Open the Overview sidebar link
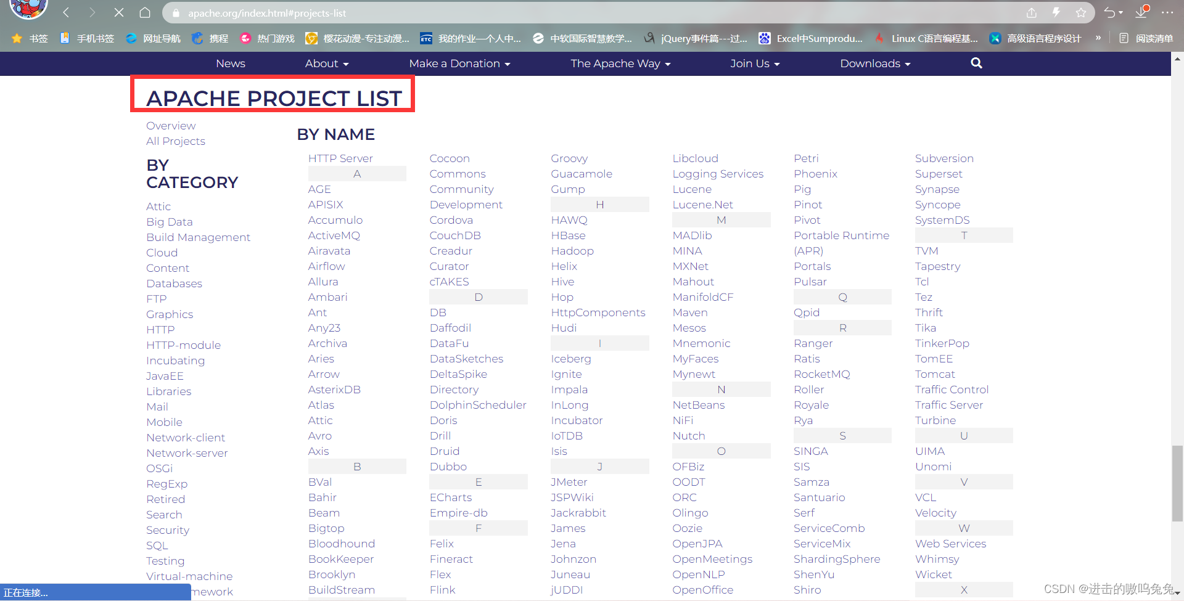Screen dimensions: 1184x601 coord(171,126)
